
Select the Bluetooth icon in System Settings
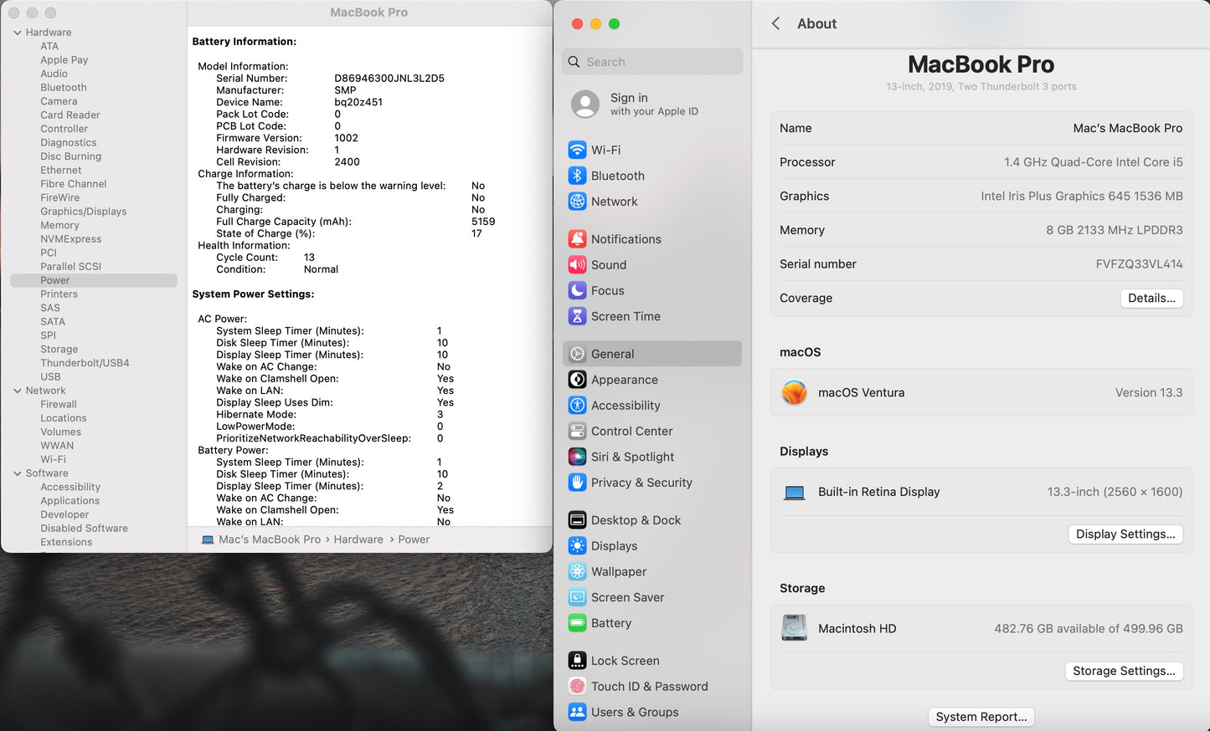click(x=577, y=176)
